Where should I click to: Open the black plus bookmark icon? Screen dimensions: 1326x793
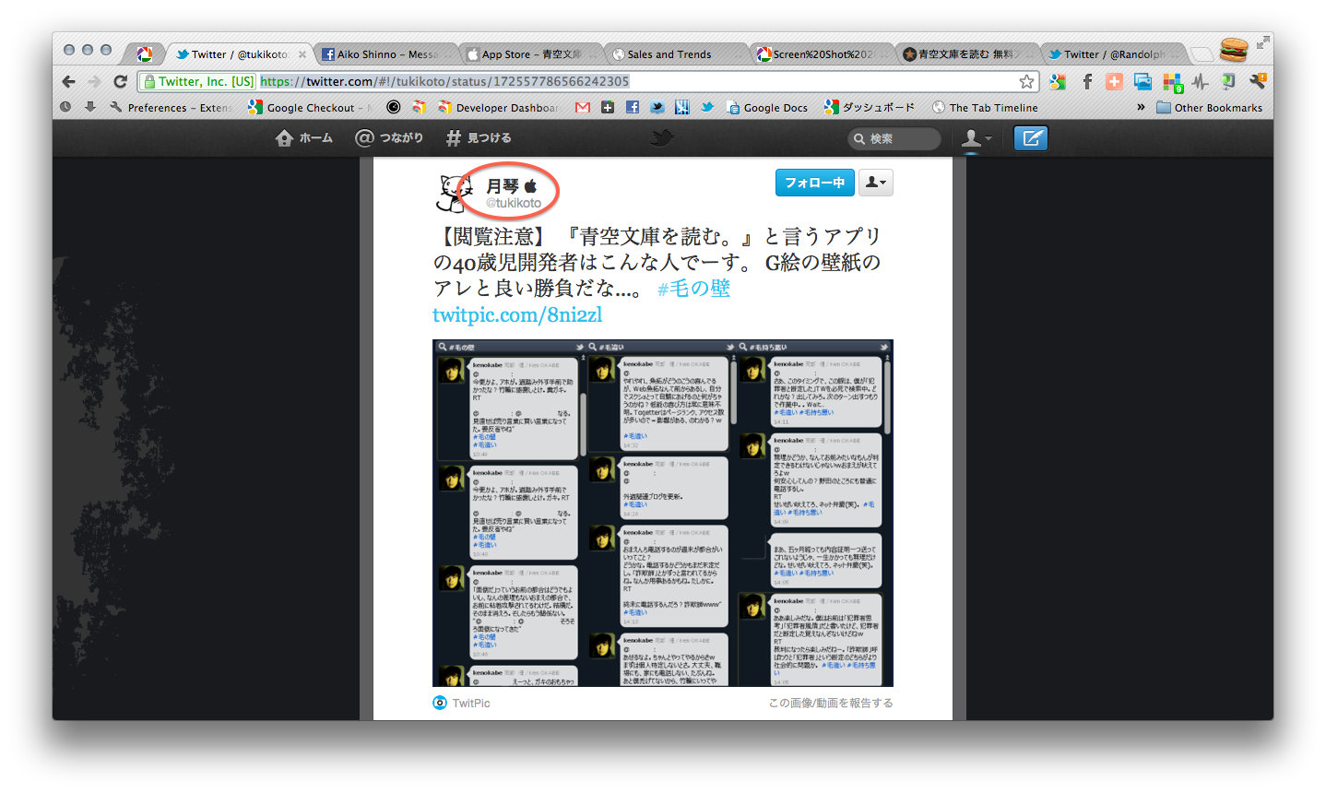[608, 107]
